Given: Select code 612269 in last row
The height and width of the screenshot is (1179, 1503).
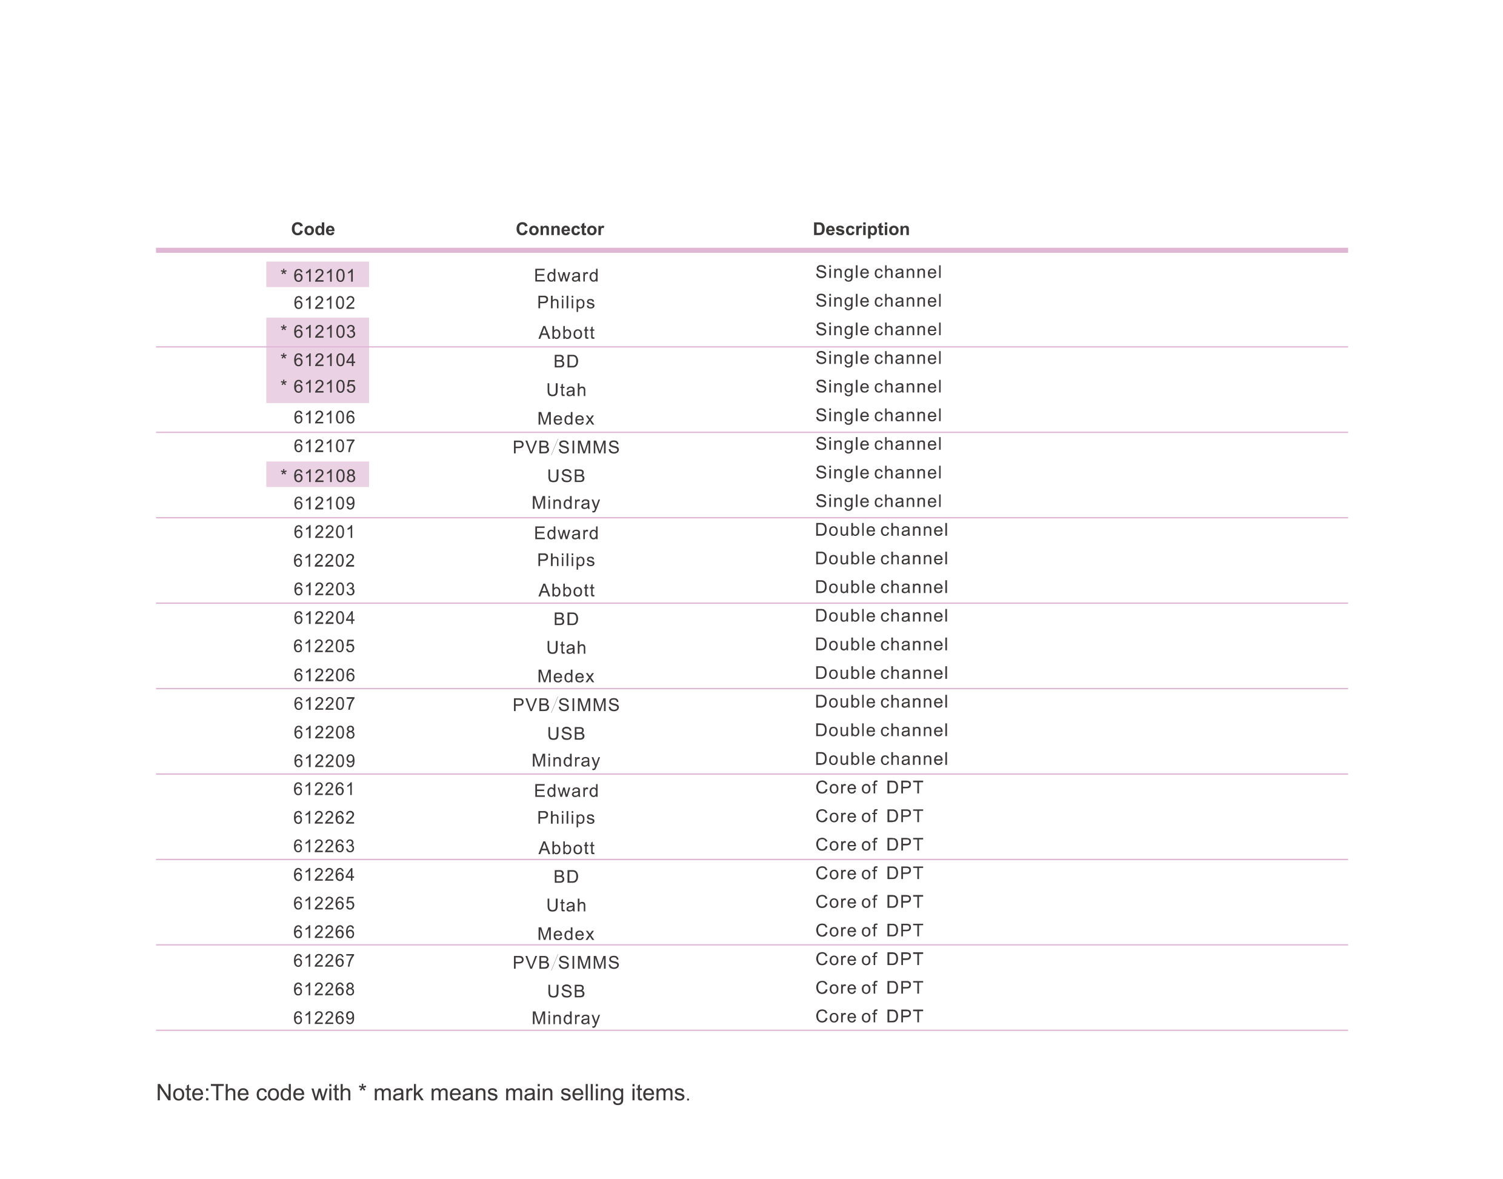Looking at the screenshot, I should click(324, 1018).
